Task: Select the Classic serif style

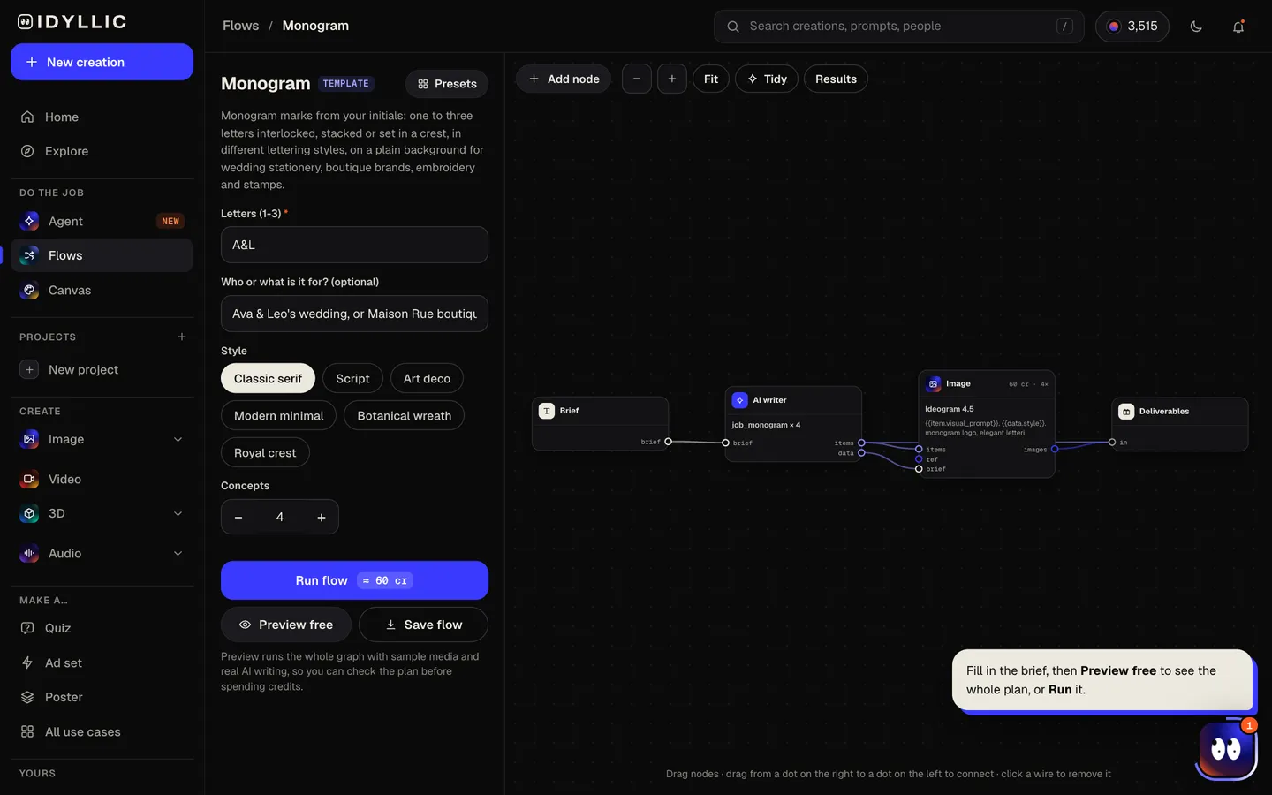Action: (x=268, y=378)
